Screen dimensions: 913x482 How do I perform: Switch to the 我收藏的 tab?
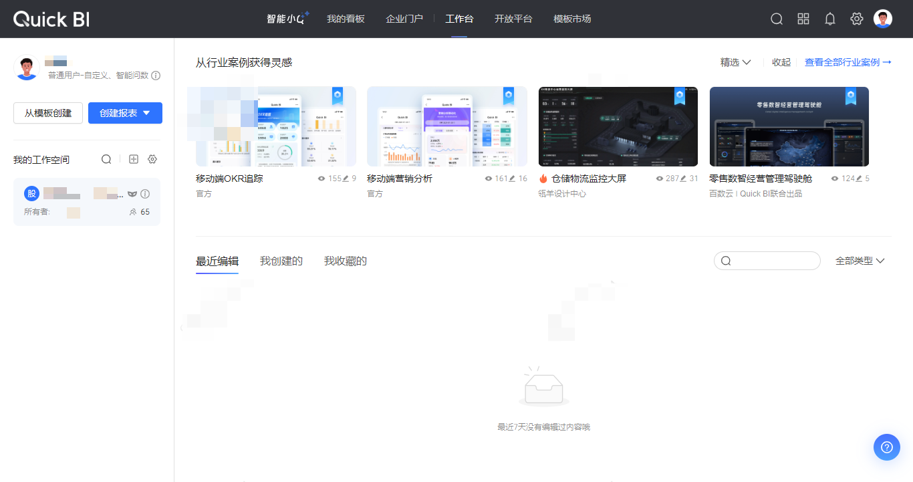pos(346,261)
